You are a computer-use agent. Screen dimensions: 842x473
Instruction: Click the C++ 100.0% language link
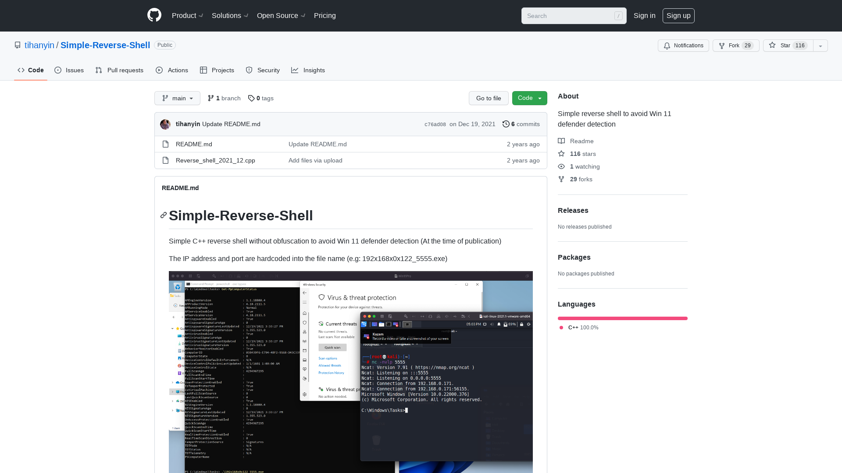pyautogui.click(x=578, y=328)
